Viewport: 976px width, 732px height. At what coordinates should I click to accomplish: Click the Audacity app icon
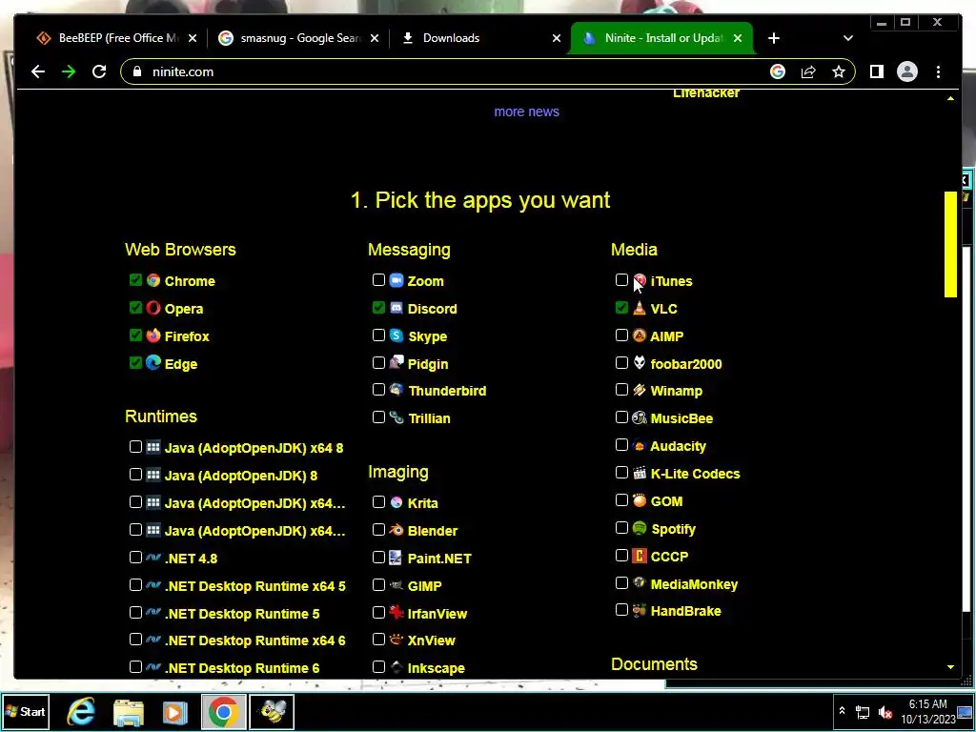640,446
